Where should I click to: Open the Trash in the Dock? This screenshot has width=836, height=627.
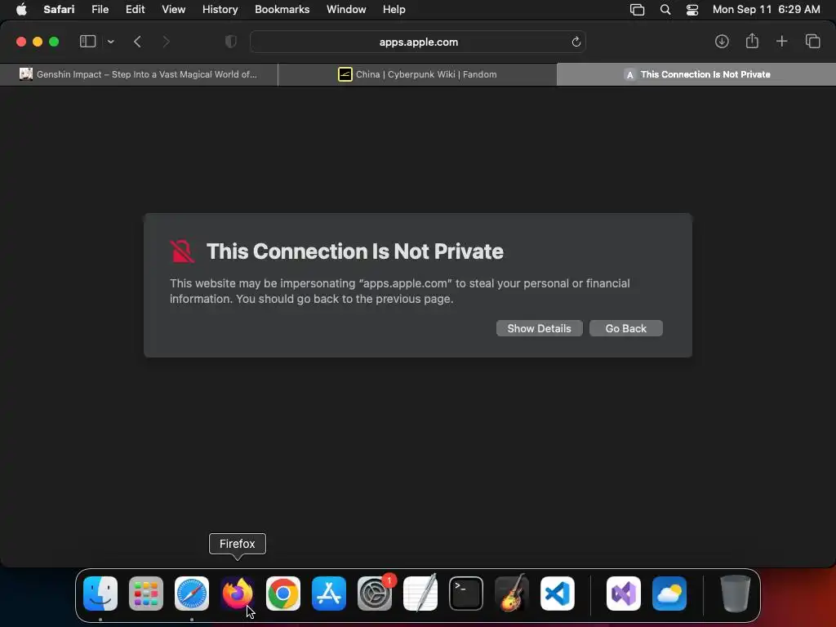736,594
